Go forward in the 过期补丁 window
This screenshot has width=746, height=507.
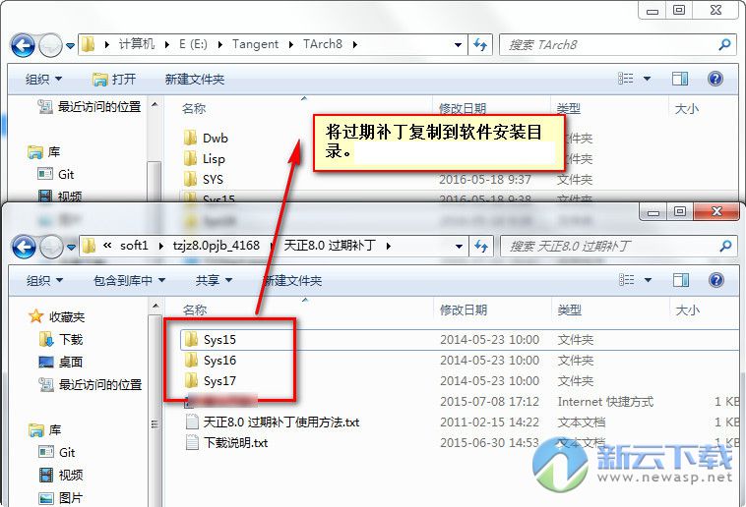click(x=51, y=247)
